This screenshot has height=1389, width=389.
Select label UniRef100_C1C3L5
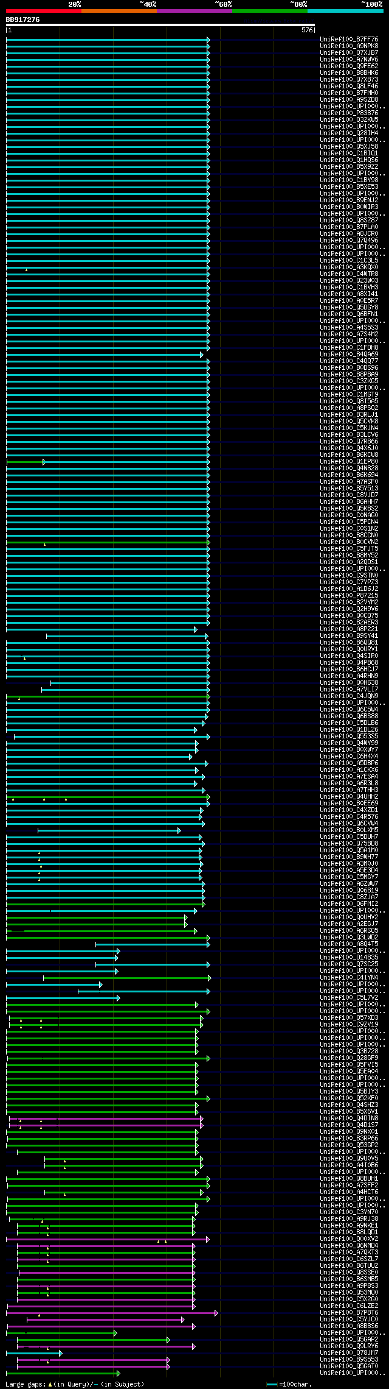point(349,260)
